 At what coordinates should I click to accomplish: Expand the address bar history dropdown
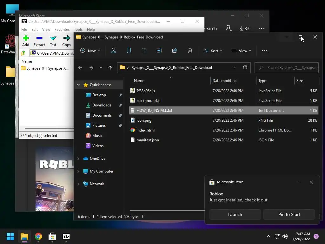235,67
